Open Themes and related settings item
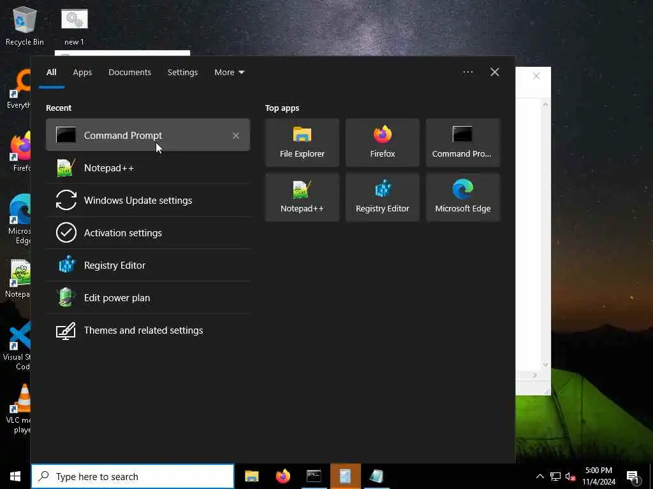This screenshot has height=489, width=653. (148, 330)
